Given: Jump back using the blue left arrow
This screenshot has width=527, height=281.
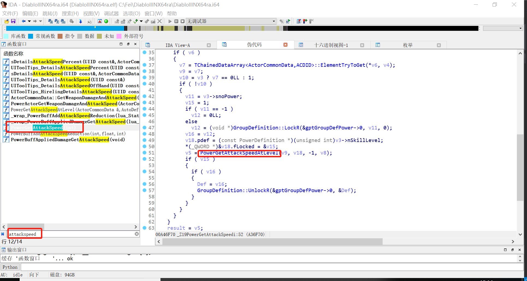Looking at the screenshot, I should coord(23,21).
